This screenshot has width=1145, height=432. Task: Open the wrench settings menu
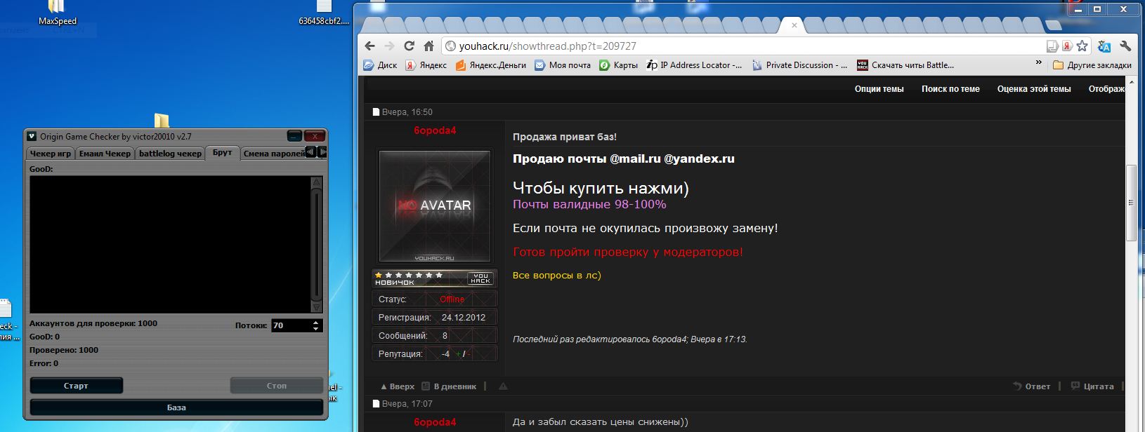point(1125,46)
